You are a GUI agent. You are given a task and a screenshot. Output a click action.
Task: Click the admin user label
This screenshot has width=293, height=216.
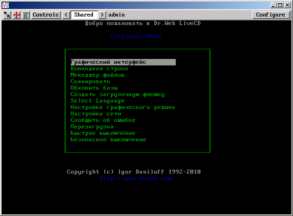(x=116, y=15)
